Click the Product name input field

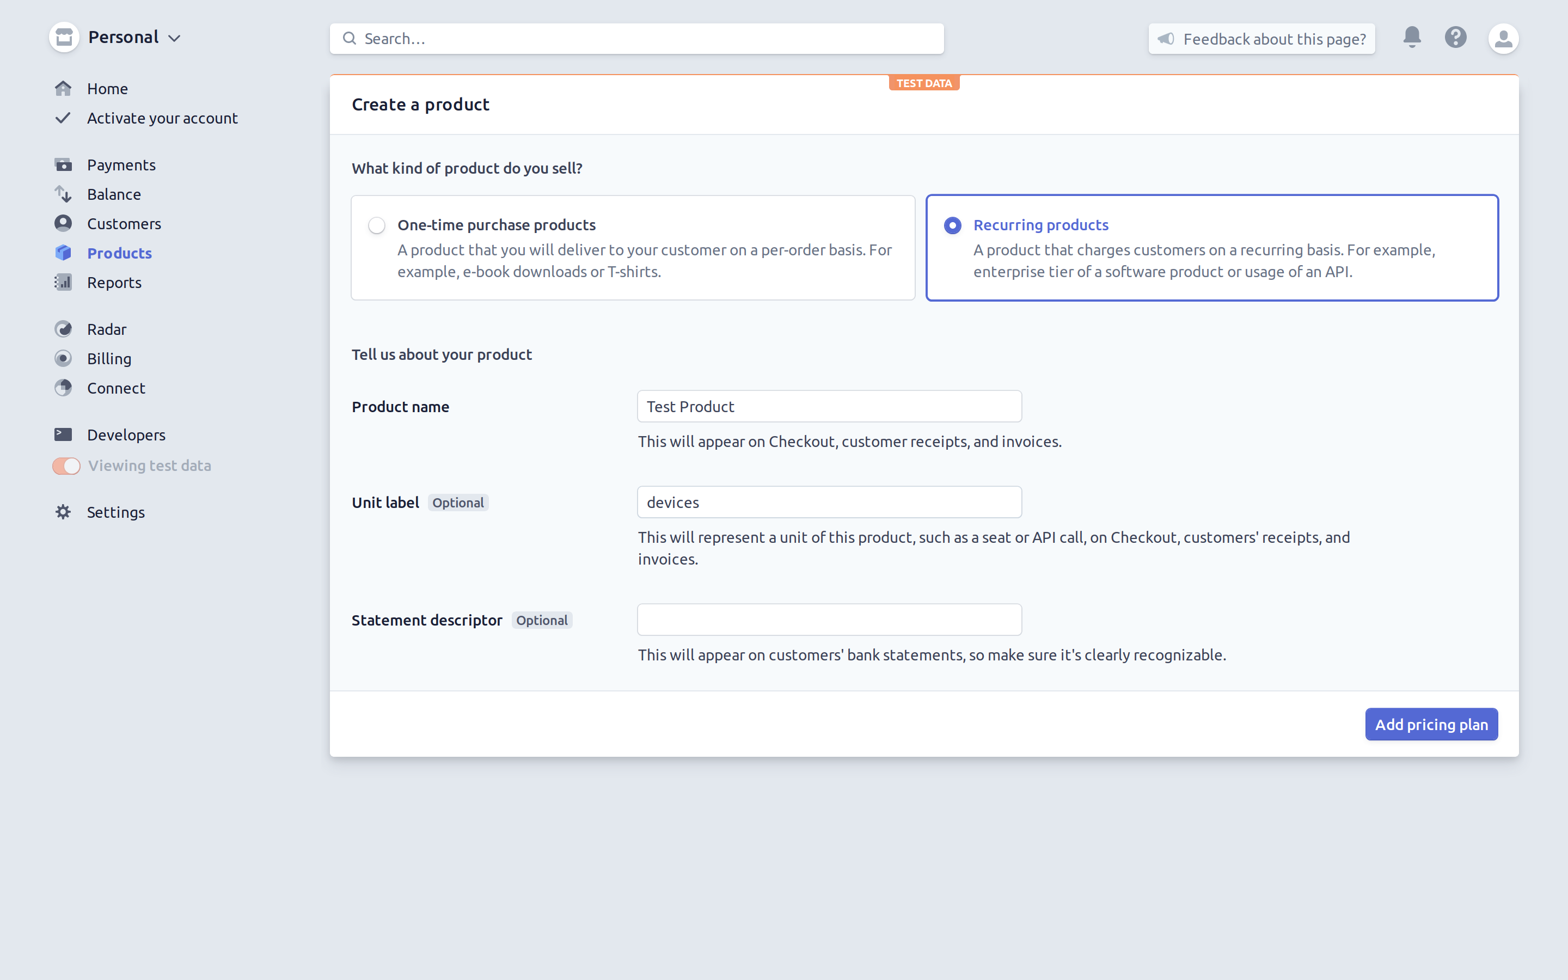[829, 405]
